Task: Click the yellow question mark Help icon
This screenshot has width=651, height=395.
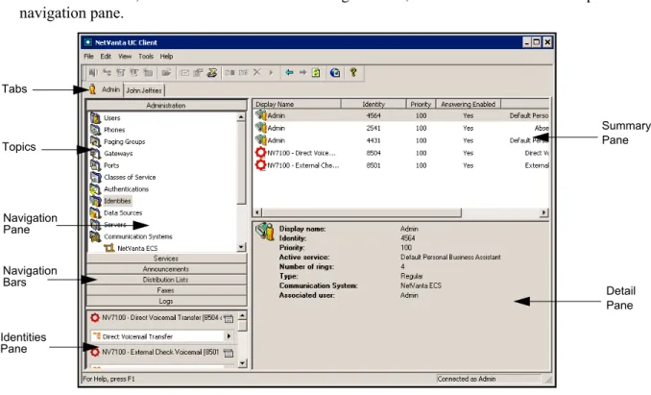Action: pyautogui.click(x=353, y=72)
